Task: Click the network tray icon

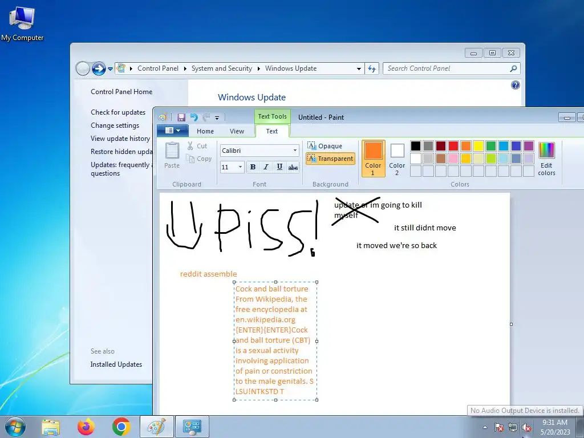Action: coord(513,427)
